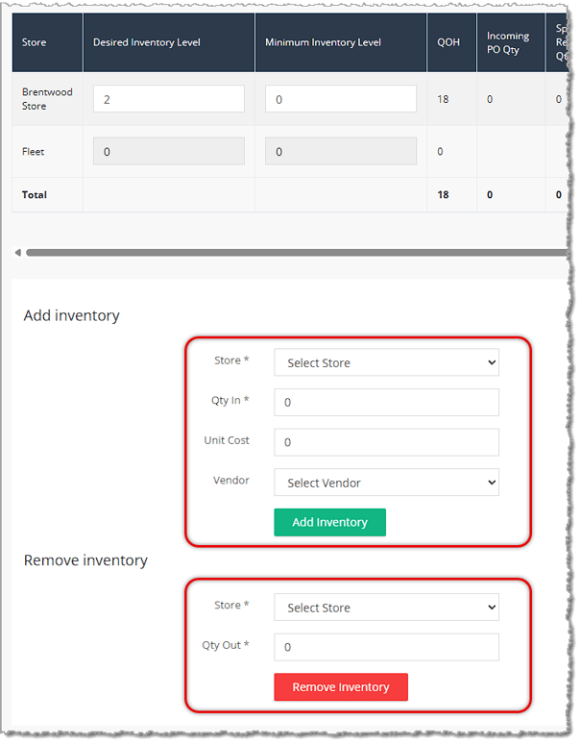The height and width of the screenshot is (745, 581).
Task: Open the Select Vendor dropdown
Action: (x=386, y=483)
